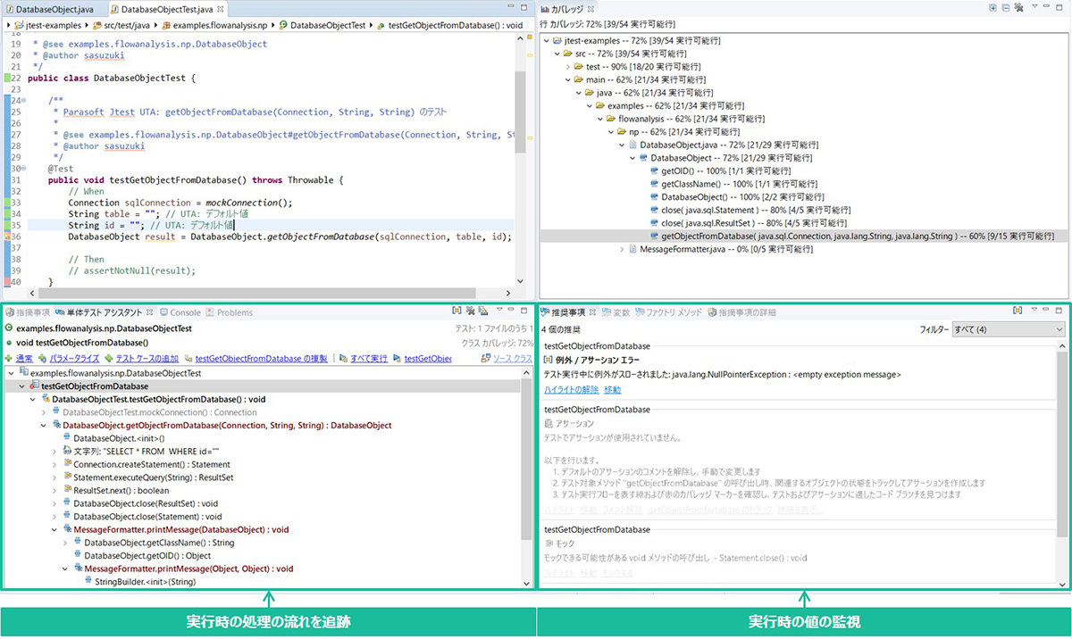This screenshot has height=639, width=1072.
Task: Expand the DatabaseObjectTest.mockConnection() node
Action: point(43,412)
